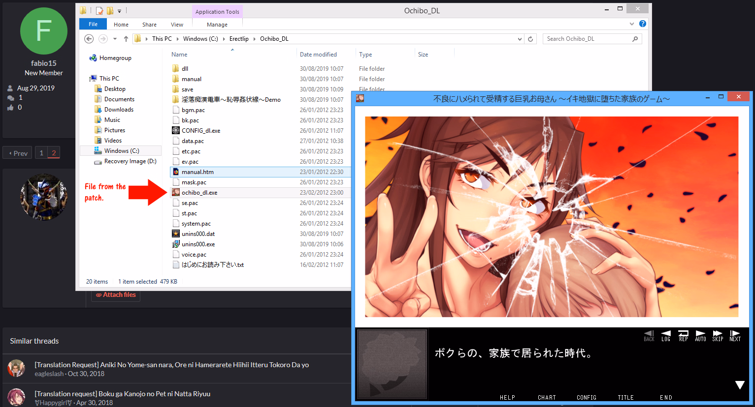Open HELP in the game menu
The width and height of the screenshot is (755, 407).
point(507,398)
